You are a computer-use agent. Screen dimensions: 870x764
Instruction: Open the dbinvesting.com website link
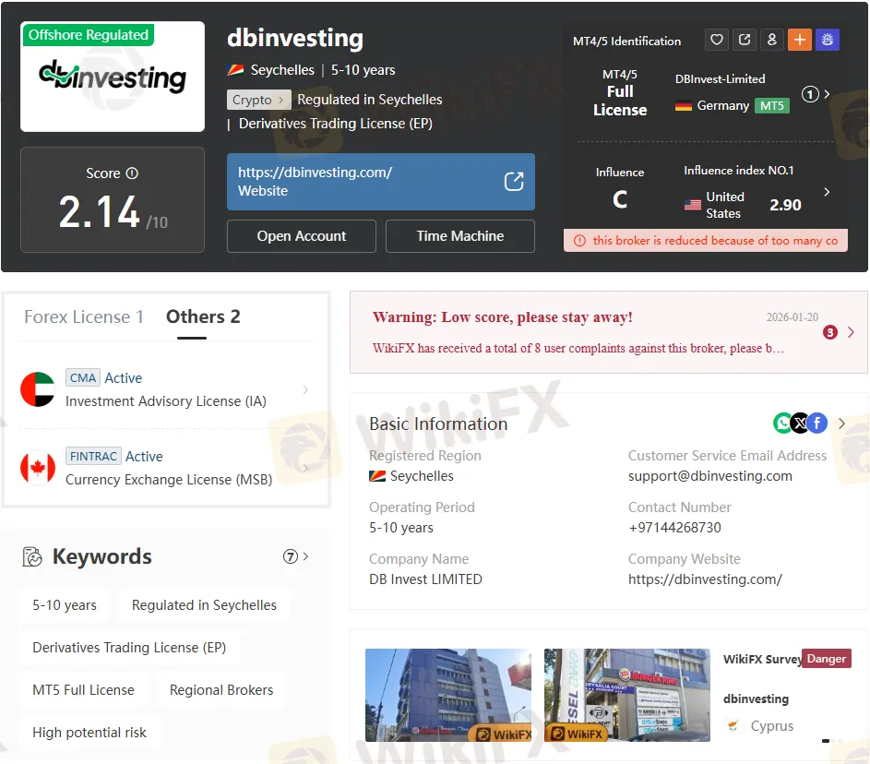point(380,182)
